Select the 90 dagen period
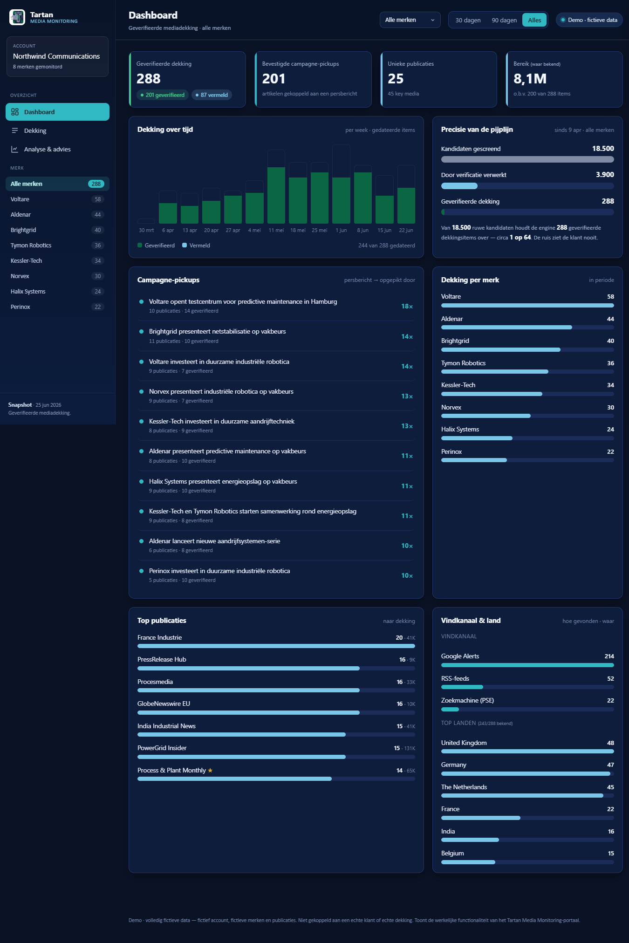 pos(504,20)
